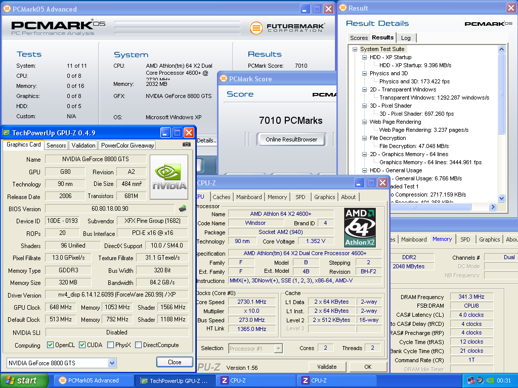Screen dimensions: 518x388
Task: Close the Result window
Action: (511, 8)
